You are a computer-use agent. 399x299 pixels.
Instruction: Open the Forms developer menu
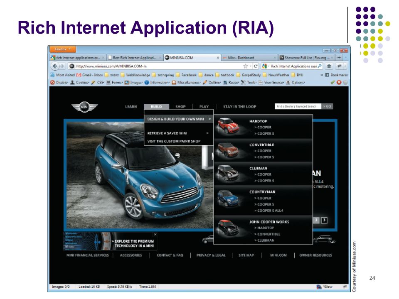tap(115, 82)
